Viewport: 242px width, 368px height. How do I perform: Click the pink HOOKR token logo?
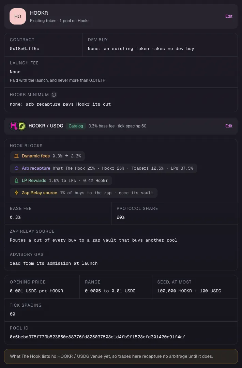pos(14,126)
